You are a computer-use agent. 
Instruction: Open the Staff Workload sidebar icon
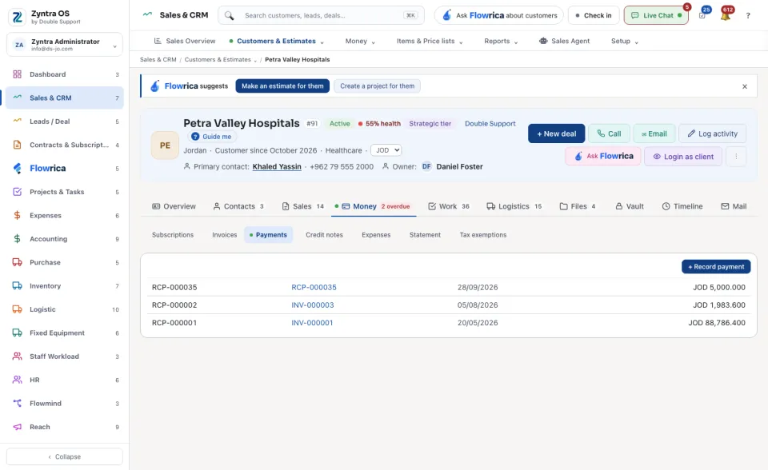pos(17,356)
